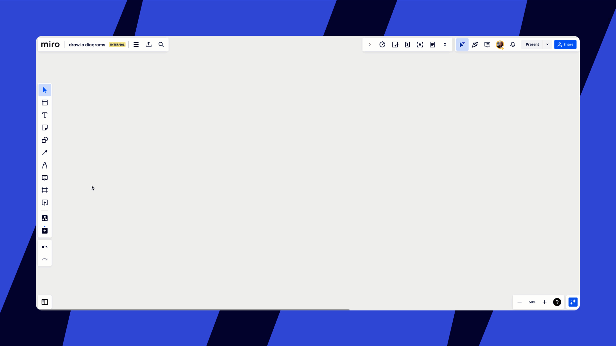Select the Text tool
This screenshot has height=346, width=616.
click(45, 115)
